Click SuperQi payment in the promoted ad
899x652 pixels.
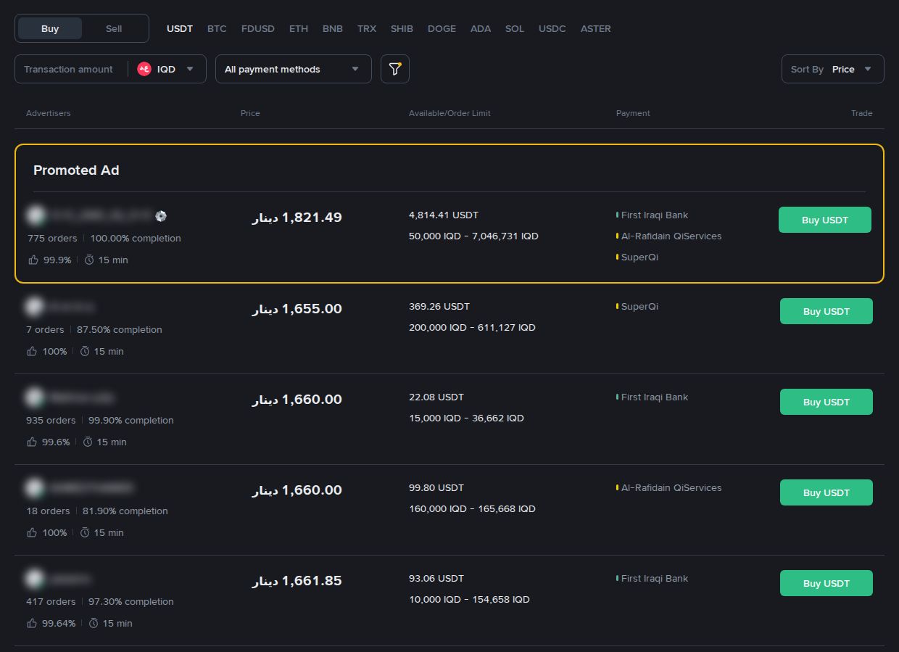639,257
